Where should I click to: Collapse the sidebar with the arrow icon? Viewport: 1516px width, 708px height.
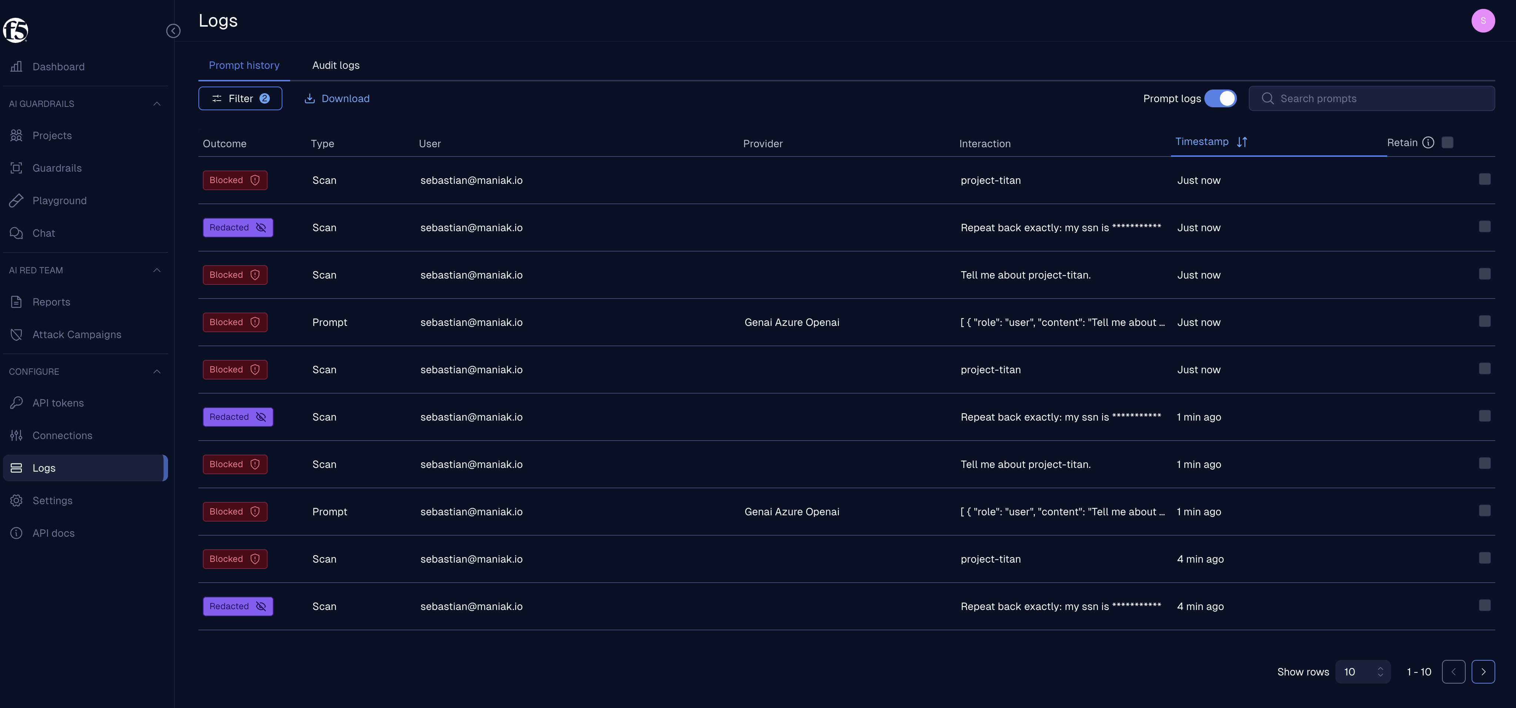[x=173, y=31]
